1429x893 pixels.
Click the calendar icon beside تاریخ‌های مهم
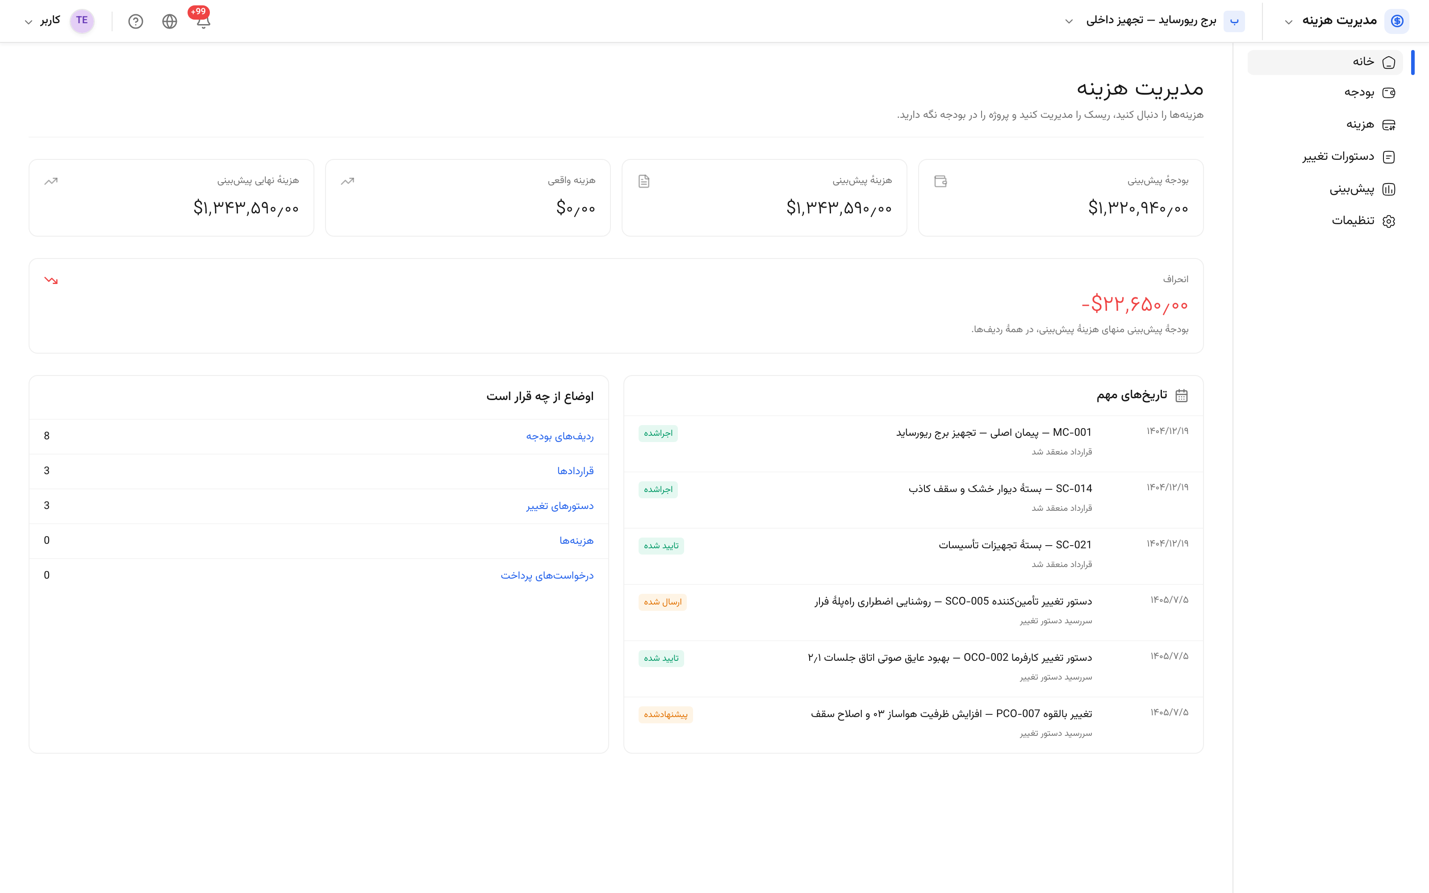point(1181,396)
